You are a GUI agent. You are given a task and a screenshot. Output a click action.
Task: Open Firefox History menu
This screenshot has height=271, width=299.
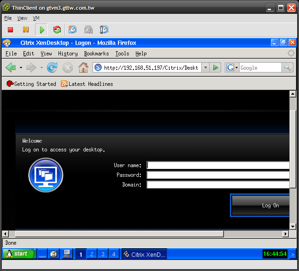pyautogui.click(x=68, y=54)
